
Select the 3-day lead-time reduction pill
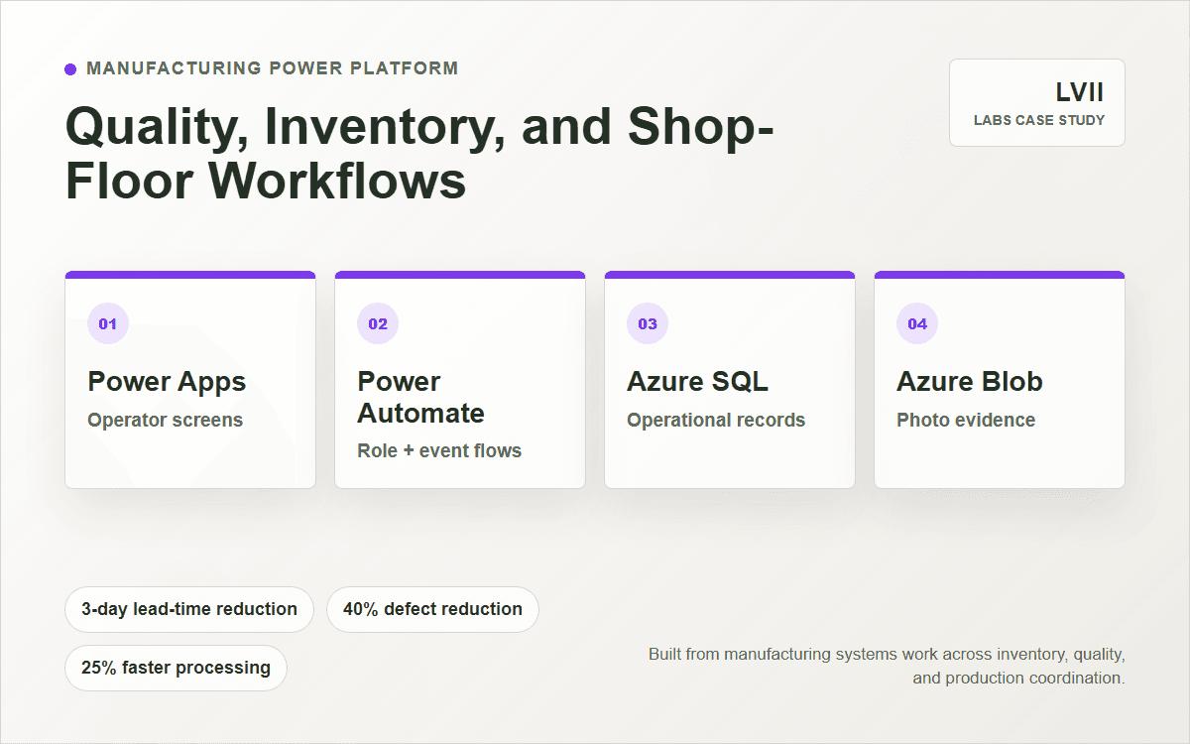(x=189, y=609)
